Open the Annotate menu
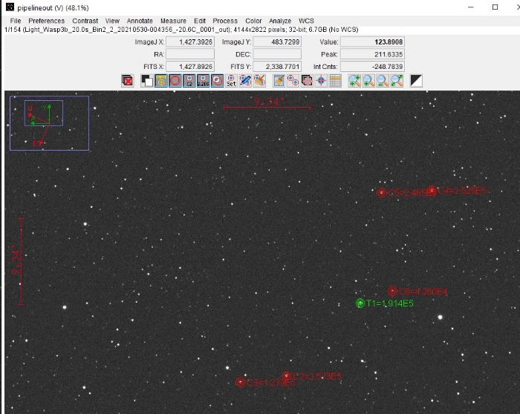This screenshot has height=414, width=520. 140,21
